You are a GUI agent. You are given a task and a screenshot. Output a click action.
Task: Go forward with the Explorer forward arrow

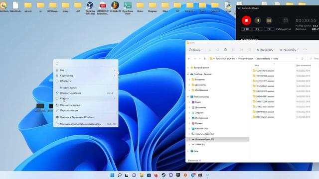pyautogui.click(x=195, y=59)
